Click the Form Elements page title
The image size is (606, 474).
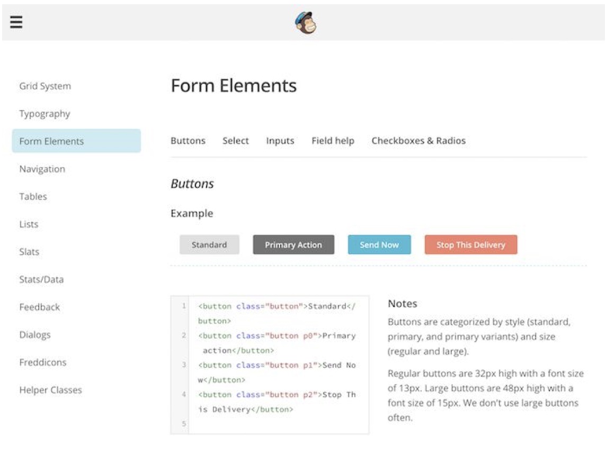click(234, 86)
